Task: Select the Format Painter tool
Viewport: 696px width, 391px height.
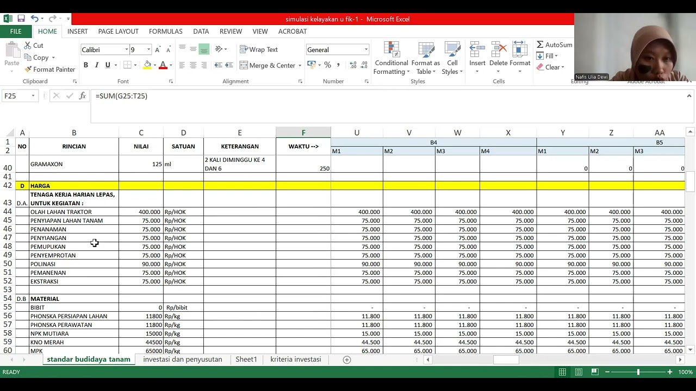Action: (49, 70)
